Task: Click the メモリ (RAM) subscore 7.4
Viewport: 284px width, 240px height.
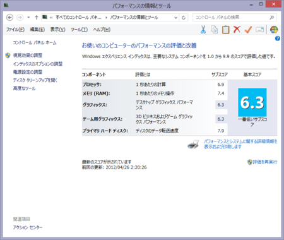Action: 221,93
